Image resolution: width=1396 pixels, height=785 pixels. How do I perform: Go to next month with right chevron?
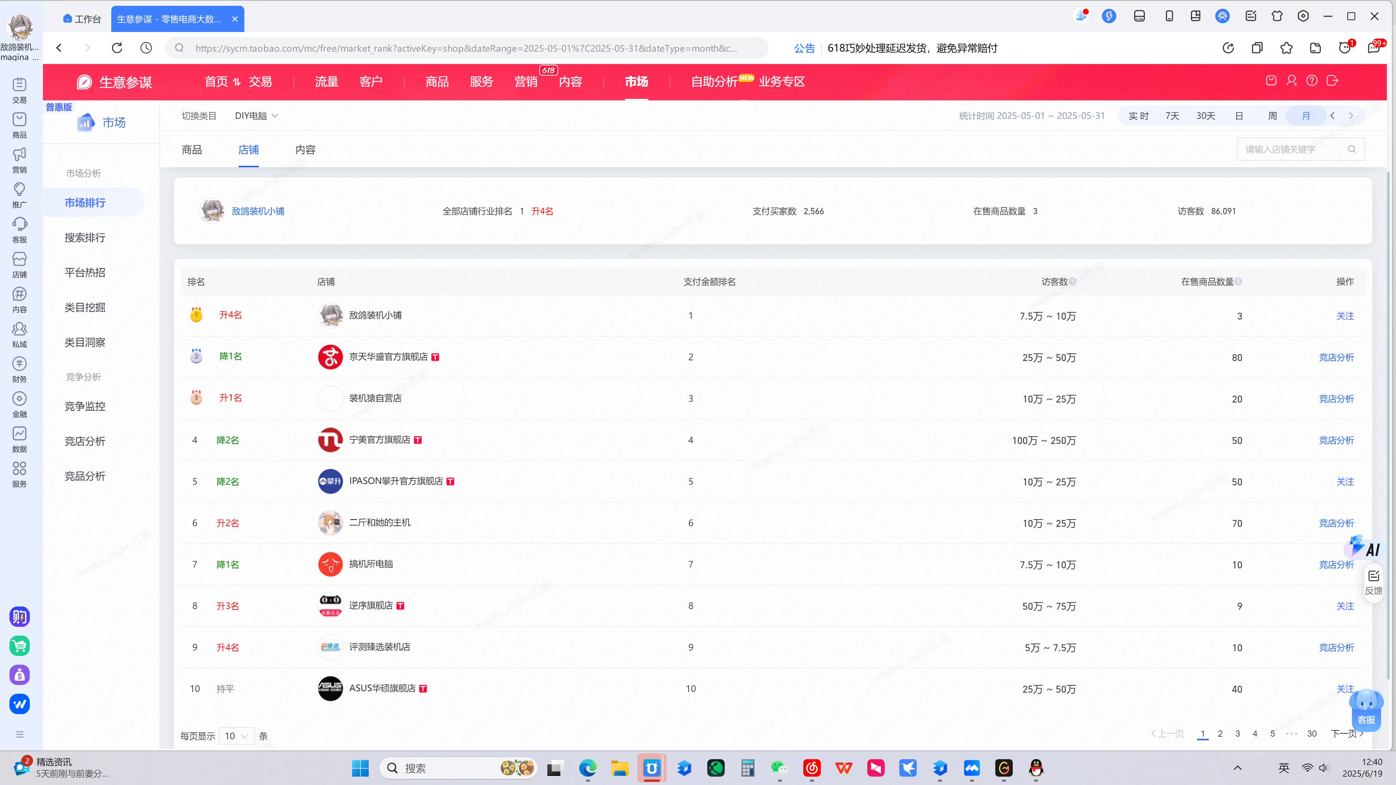click(x=1351, y=116)
